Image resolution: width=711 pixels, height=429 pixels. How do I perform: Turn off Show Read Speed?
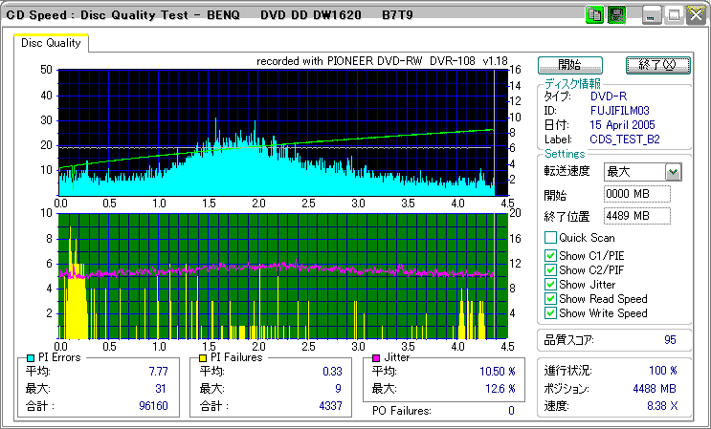[x=550, y=299]
